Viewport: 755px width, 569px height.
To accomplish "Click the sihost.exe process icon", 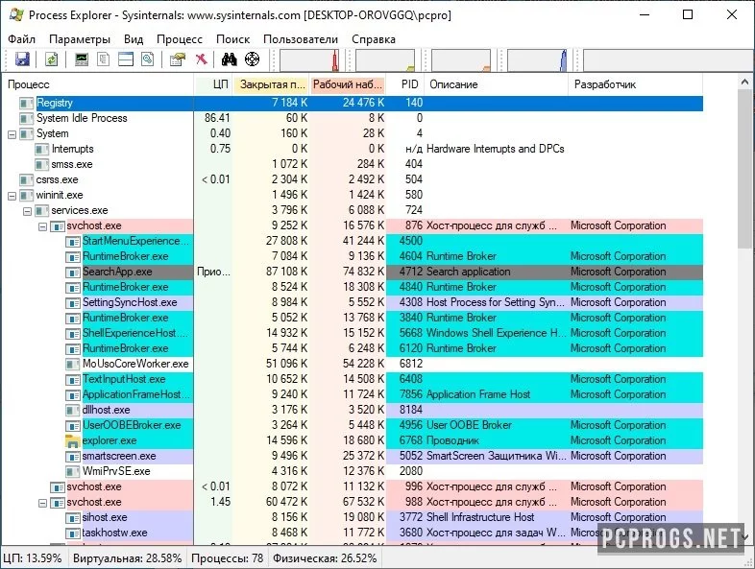I will (x=73, y=517).
